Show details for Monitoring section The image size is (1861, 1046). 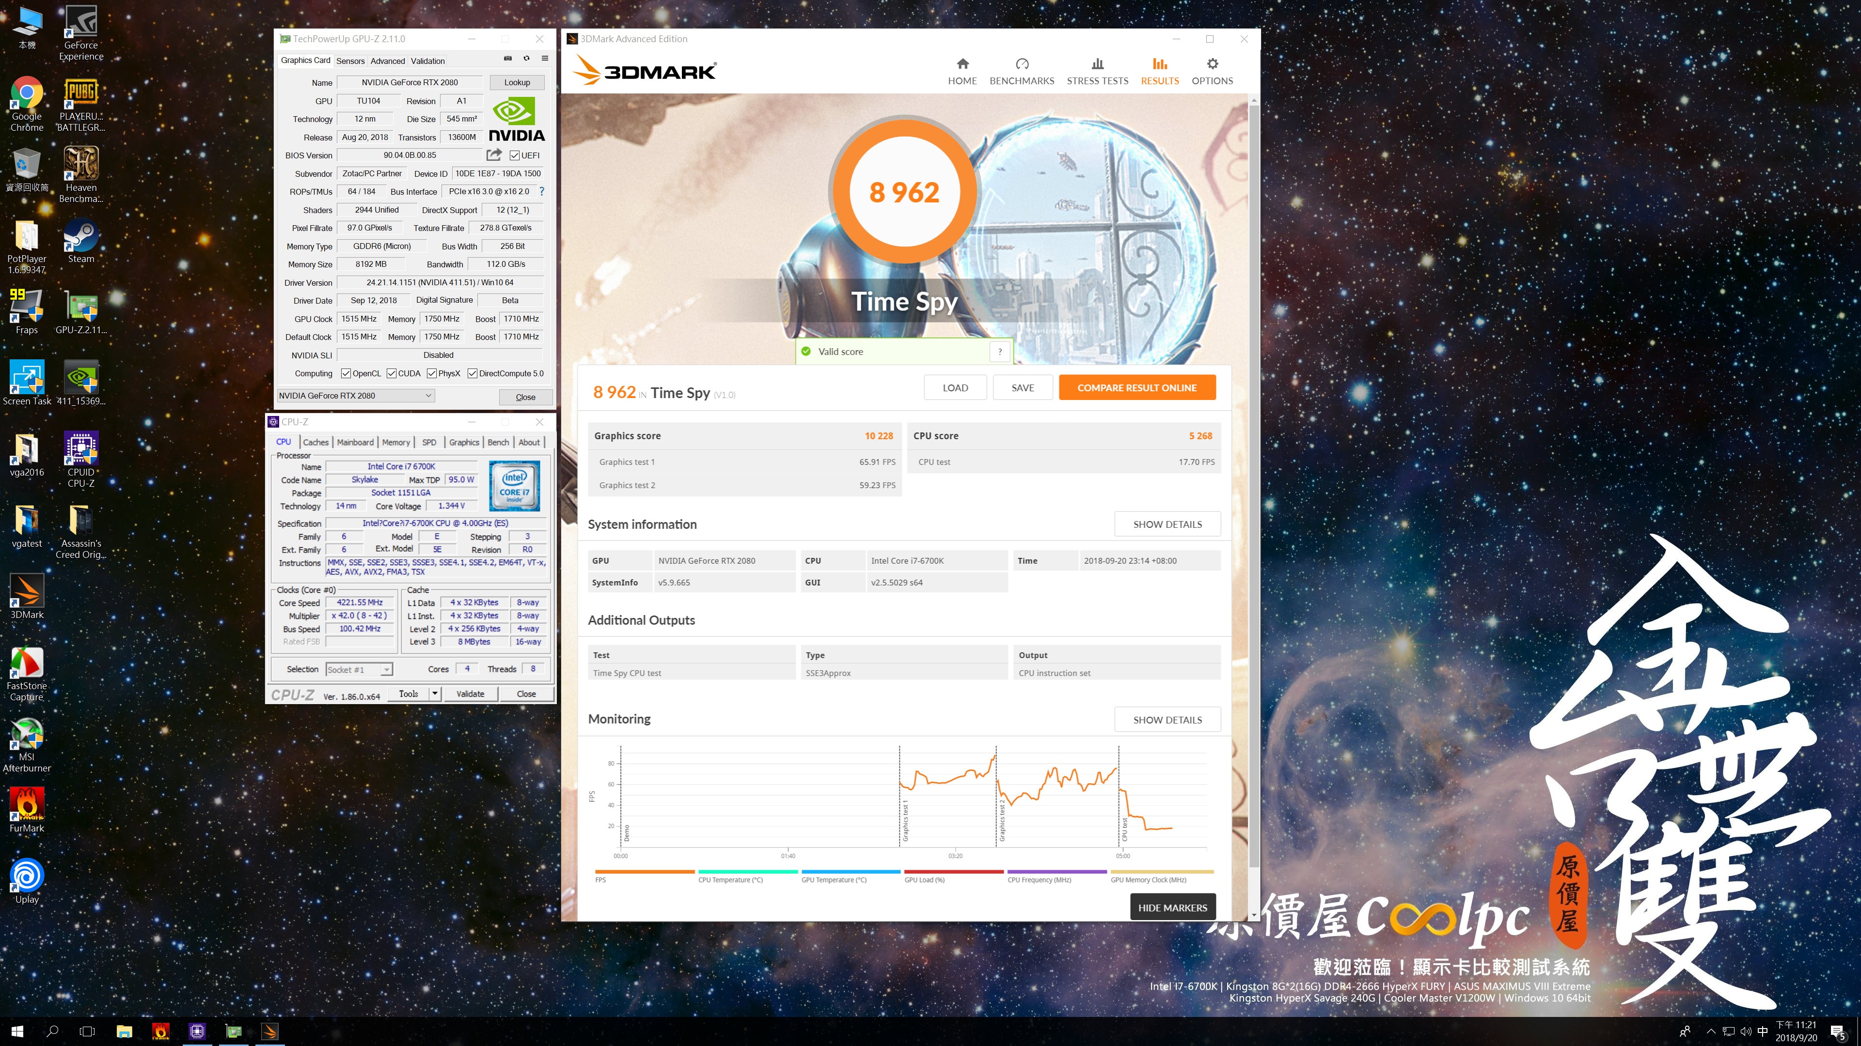click(1167, 720)
